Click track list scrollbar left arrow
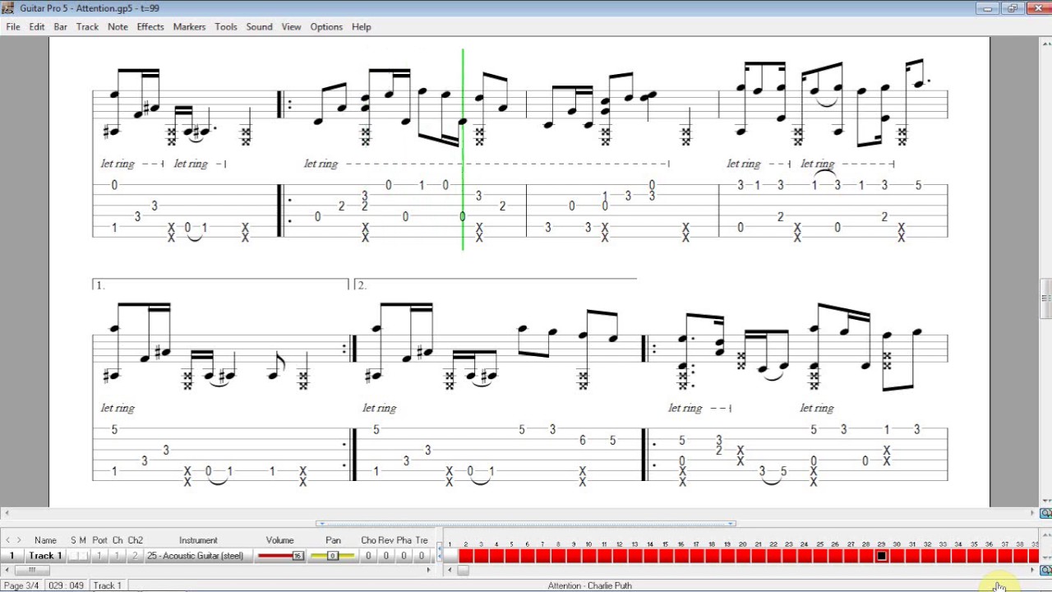Screen dimensions: 1052x592 point(7,570)
